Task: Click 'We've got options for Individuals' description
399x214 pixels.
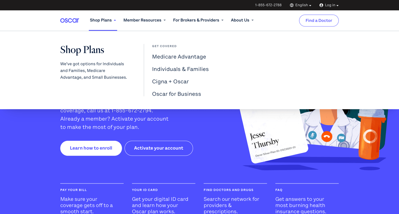Action: pos(93,70)
